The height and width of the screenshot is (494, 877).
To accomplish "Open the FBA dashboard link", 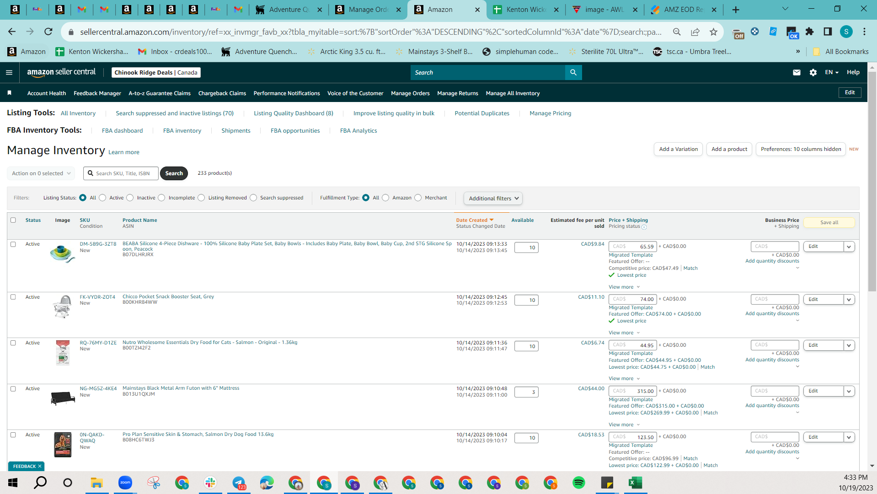I will click(x=123, y=131).
